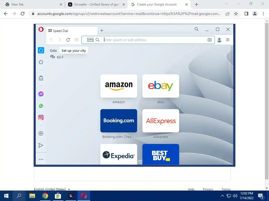This screenshot has width=269, height=201.
Task: Open Opera's account profile icon
Action: (x=219, y=40)
